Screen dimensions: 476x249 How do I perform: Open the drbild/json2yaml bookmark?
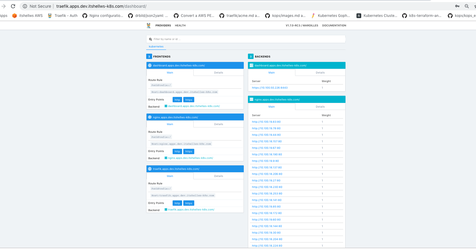point(148,16)
